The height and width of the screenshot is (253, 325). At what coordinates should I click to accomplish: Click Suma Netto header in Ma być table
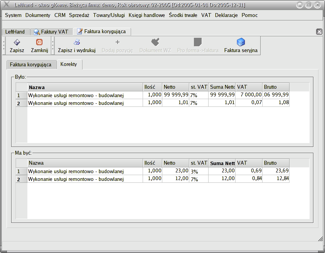pyautogui.click(x=222, y=163)
